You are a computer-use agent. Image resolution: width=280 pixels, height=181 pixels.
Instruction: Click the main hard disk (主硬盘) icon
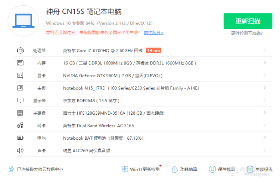[x=20, y=113]
